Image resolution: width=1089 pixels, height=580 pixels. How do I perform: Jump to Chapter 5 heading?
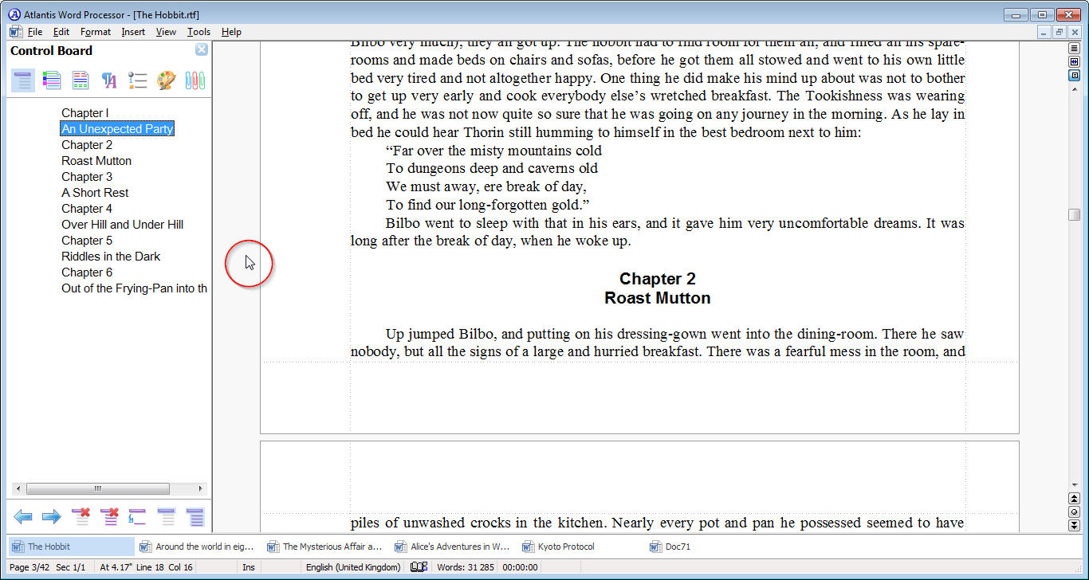87,241
